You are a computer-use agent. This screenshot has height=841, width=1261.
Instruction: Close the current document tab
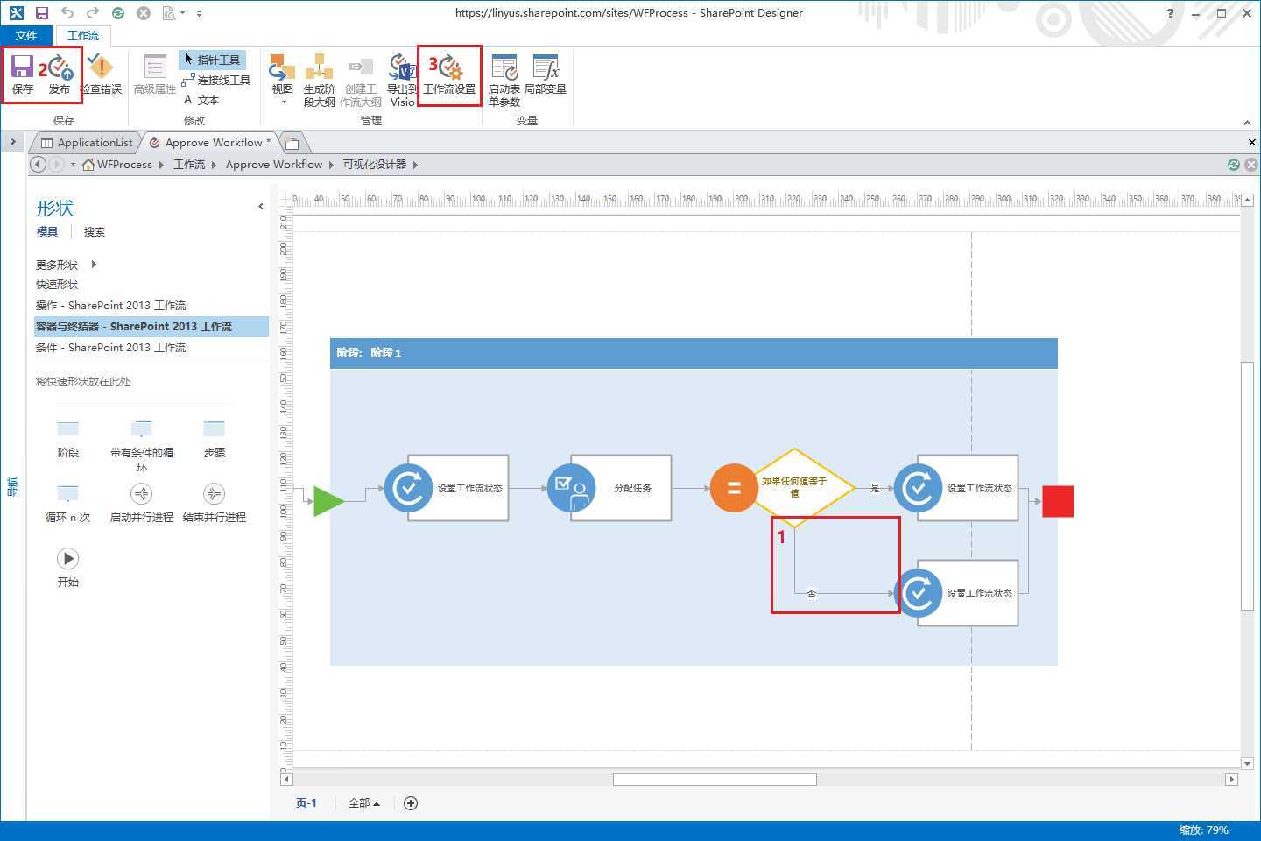(1251, 142)
